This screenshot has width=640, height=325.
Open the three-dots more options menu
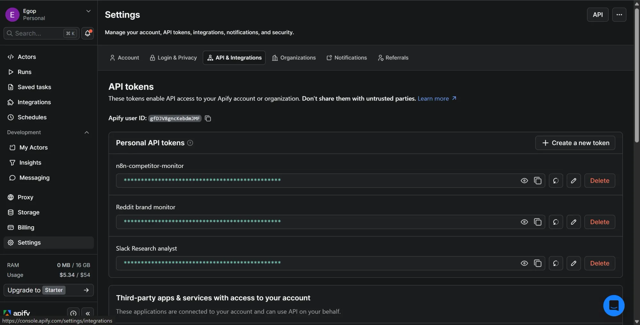pyautogui.click(x=619, y=15)
